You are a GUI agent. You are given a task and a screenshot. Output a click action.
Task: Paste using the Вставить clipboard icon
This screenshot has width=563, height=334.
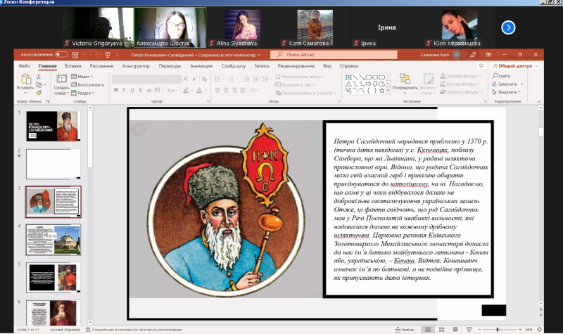[x=25, y=79]
